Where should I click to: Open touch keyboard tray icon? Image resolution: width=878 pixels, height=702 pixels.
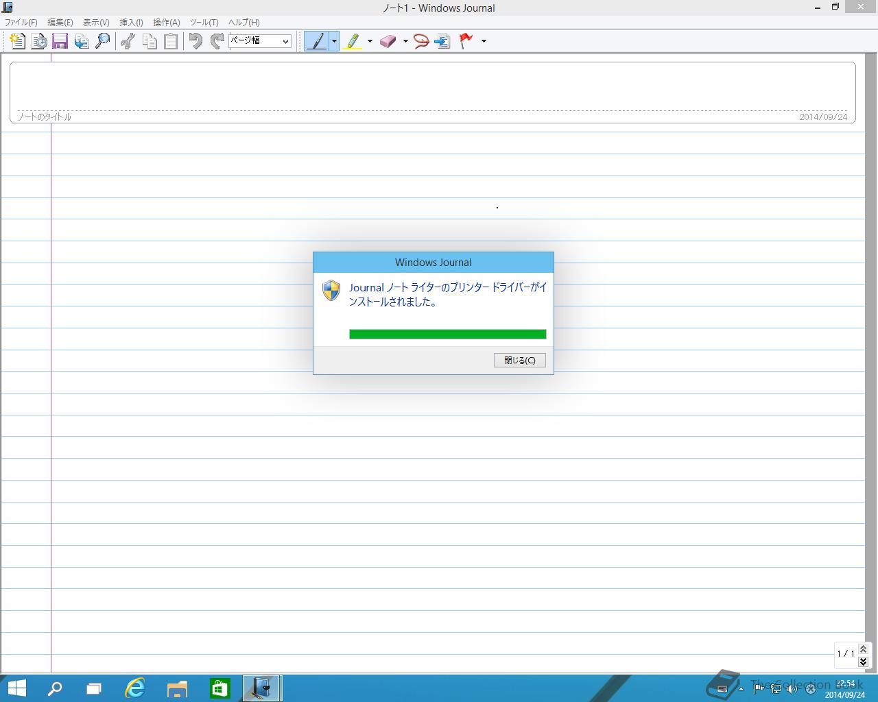[x=722, y=689]
